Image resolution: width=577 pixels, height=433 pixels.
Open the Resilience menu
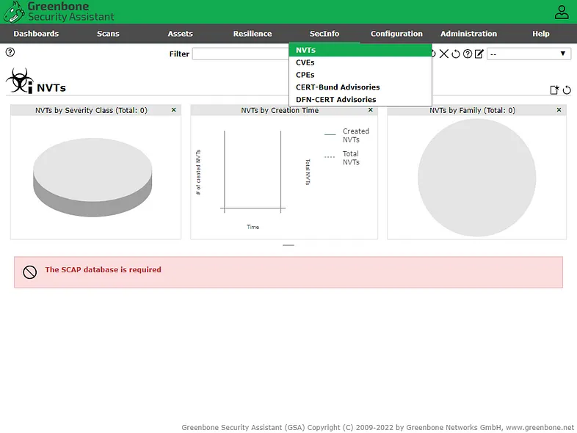pyautogui.click(x=253, y=34)
